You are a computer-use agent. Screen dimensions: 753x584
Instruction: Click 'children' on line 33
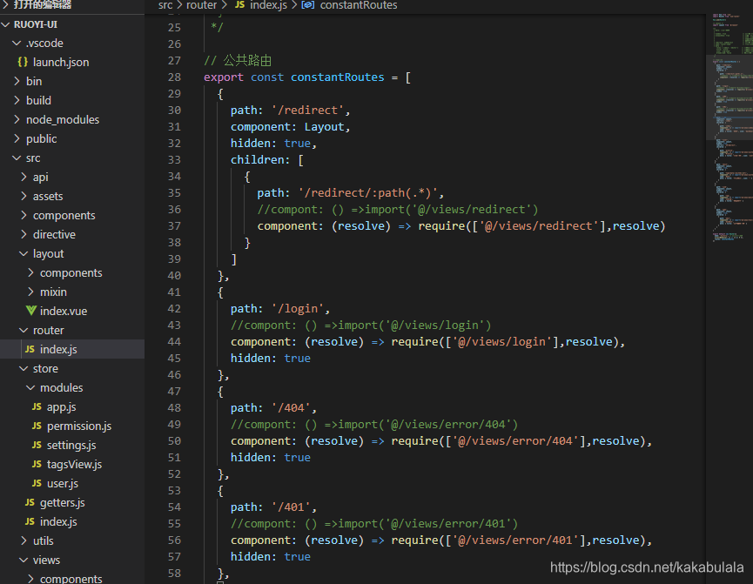tap(257, 159)
